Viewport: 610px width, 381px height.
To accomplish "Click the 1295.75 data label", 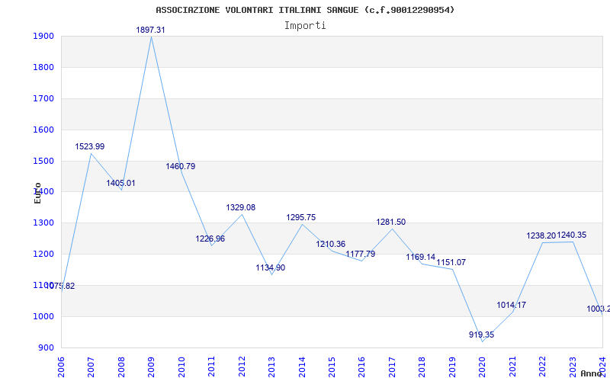I will [x=301, y=218].
